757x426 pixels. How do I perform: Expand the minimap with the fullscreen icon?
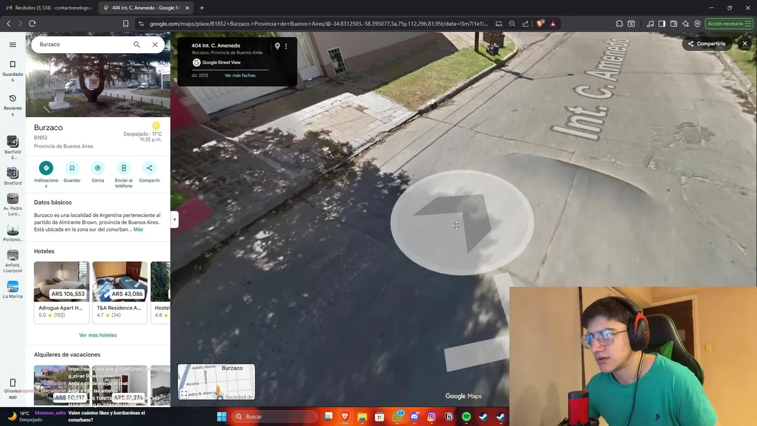tap(184, 393)
